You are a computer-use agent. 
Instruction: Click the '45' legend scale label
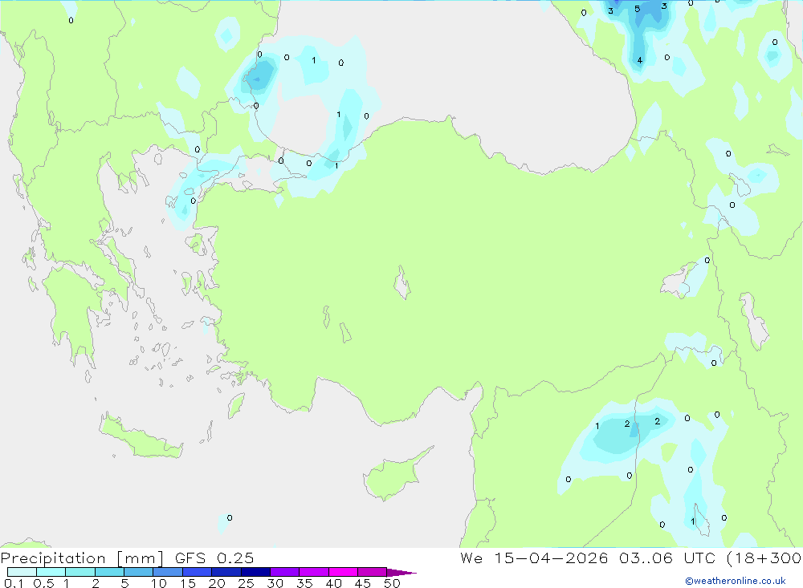(363, 583)
